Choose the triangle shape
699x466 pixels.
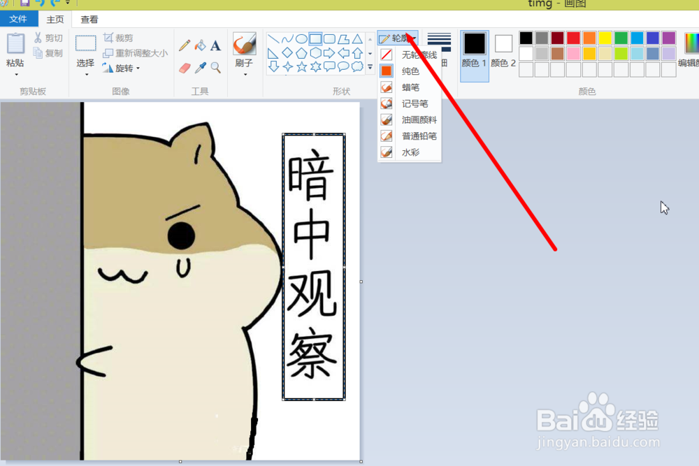[357, 38]
